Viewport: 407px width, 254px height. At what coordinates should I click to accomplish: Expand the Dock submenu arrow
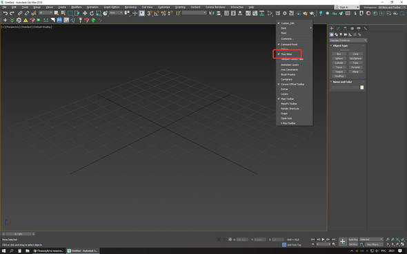coord(310,28)
